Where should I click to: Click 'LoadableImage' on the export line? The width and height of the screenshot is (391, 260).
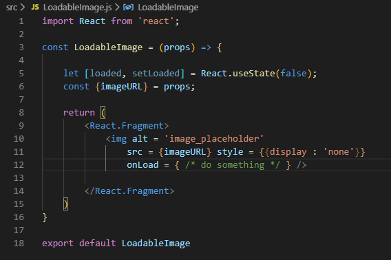click(156, 243)
